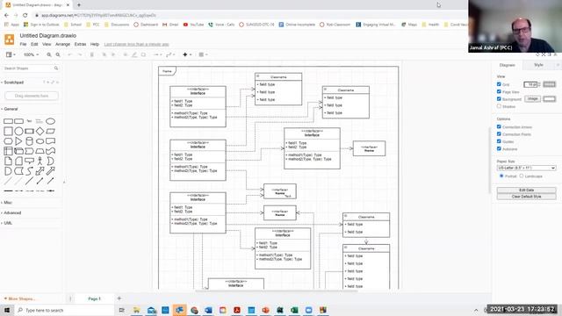Open the Extras menu
562x316 pixels.
coord(80,44)
